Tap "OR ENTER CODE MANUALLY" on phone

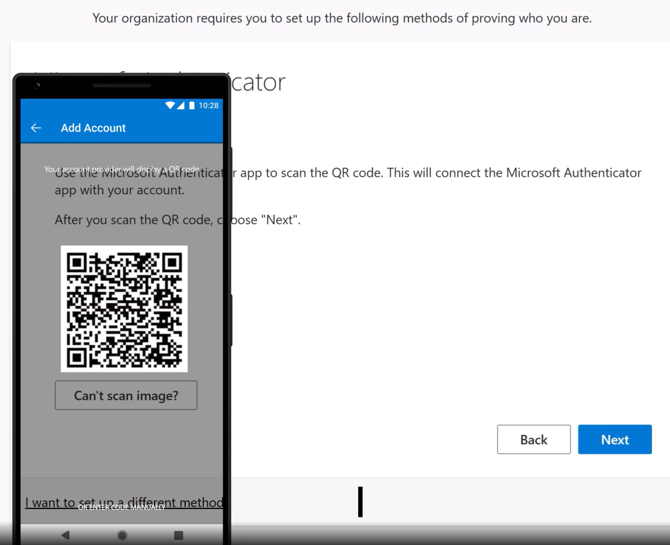121,507
